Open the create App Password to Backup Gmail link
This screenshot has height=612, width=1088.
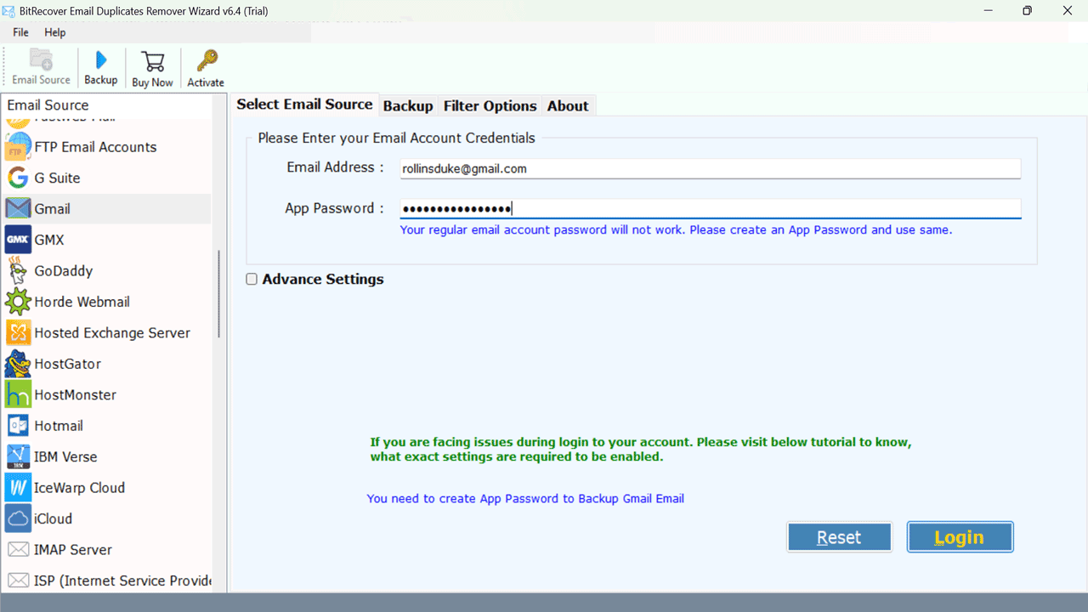(x=525, y=499)
